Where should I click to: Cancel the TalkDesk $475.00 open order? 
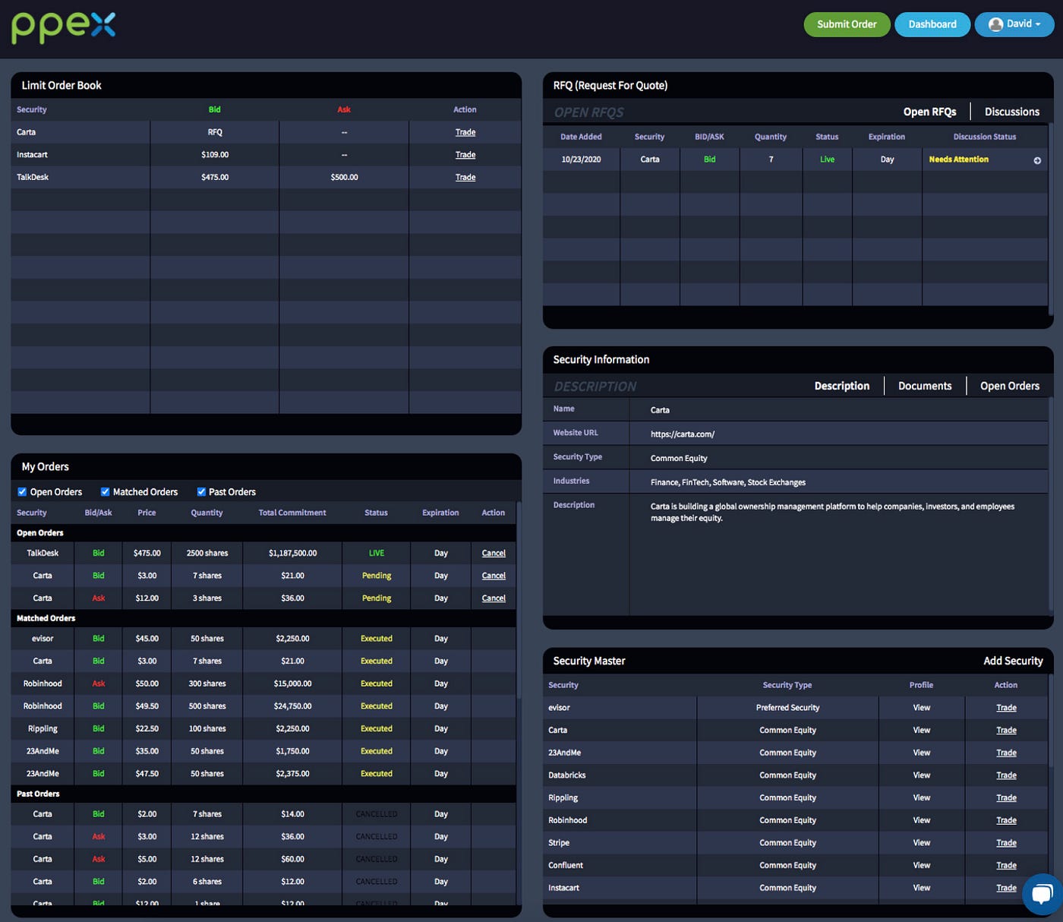(494, 553)
